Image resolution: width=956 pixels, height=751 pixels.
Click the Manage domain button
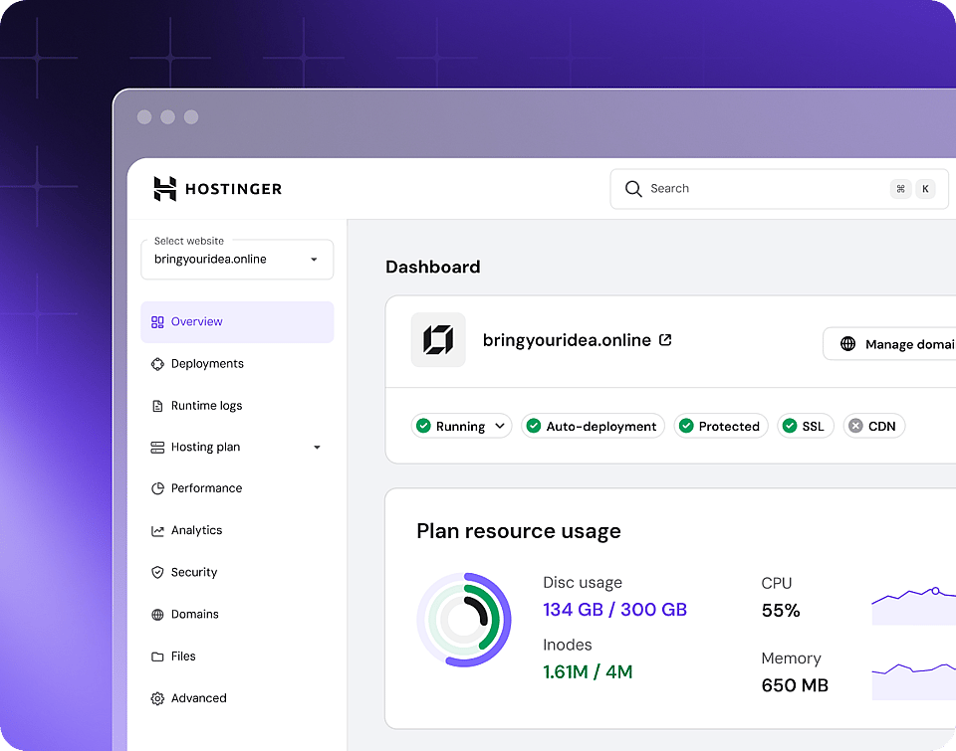(x=889, y=344)
